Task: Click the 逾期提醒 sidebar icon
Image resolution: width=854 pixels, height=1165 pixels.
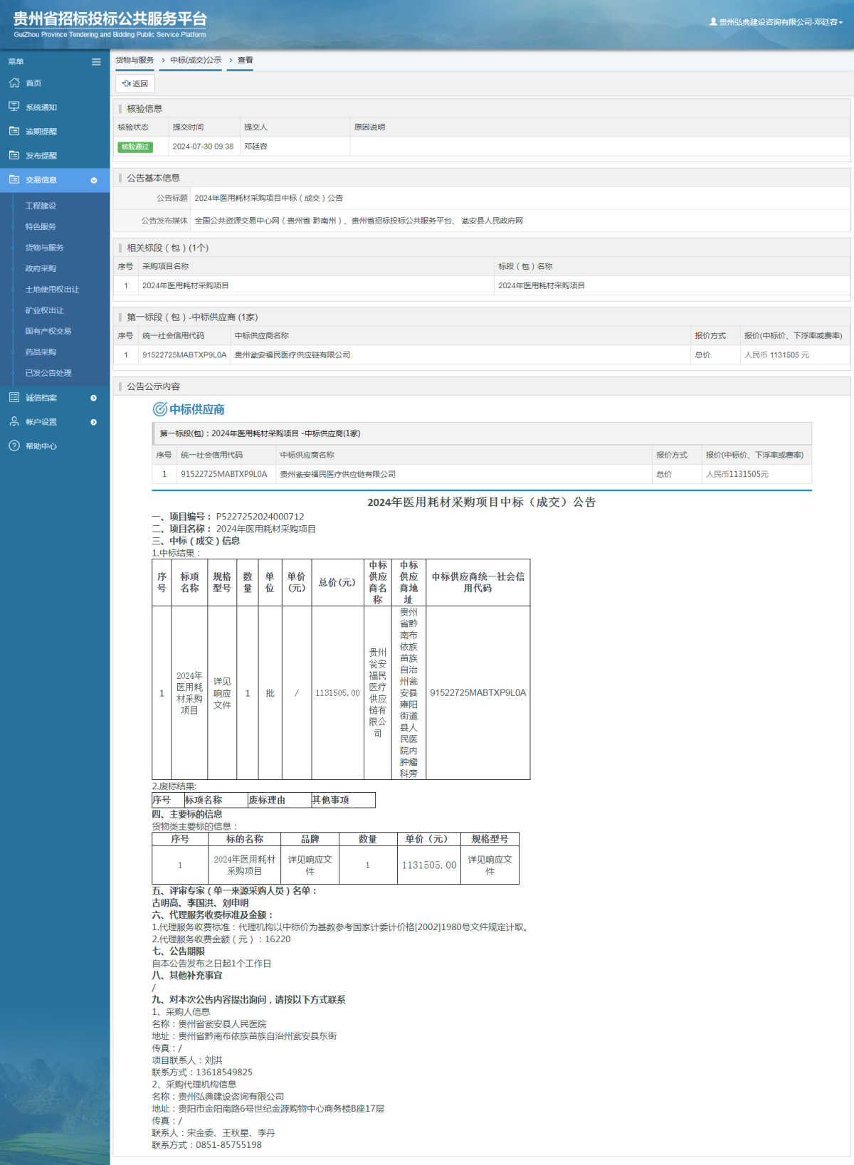Action: coord(14,131)
